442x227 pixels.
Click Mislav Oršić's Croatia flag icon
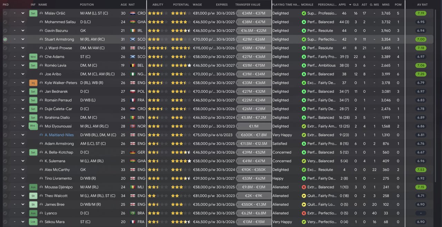click(x=133, y=13)
